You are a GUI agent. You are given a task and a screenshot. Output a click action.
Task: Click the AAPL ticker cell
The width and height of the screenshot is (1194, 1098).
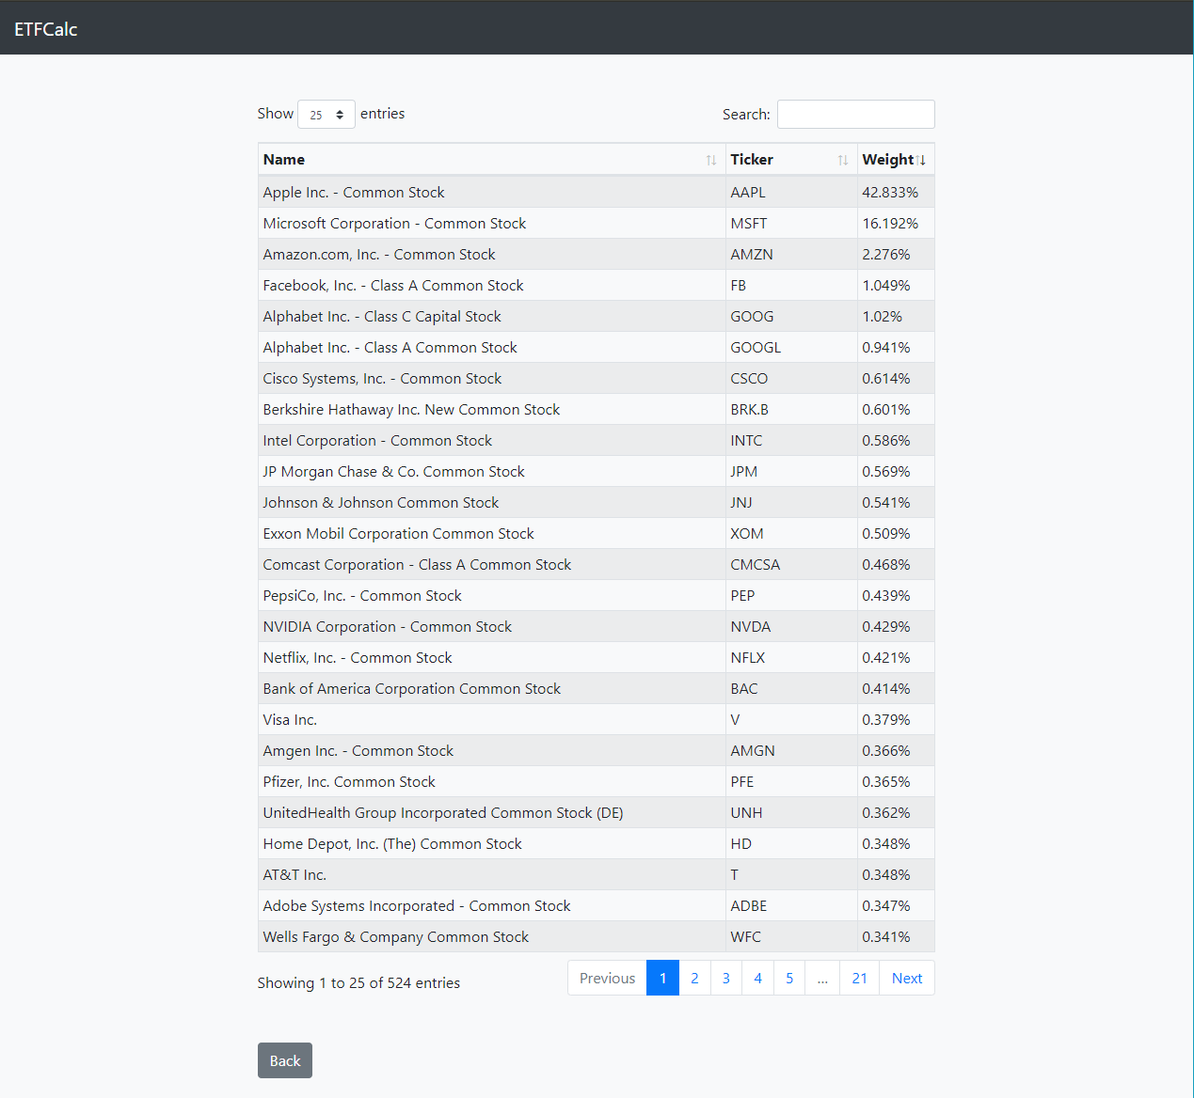tap(791, 192)
